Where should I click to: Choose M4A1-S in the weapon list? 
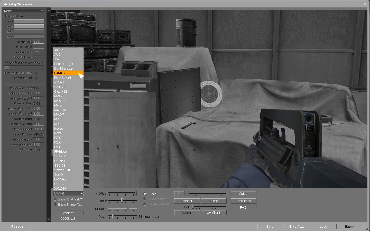(x=68, y=101)
